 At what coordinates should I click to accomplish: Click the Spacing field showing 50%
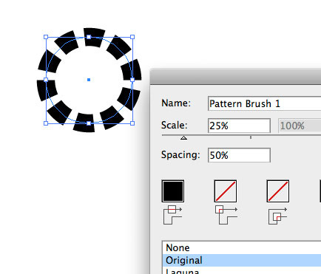[x=239, y=155]
